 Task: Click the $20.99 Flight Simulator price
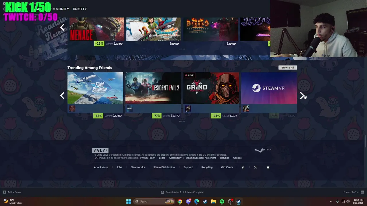117,116
